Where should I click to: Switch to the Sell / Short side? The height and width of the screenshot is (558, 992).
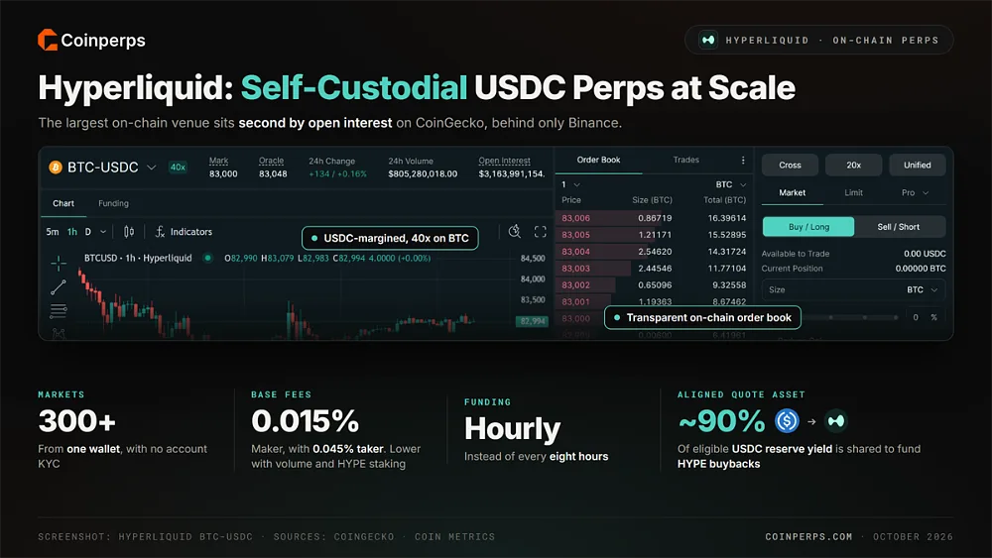pos(899,227)
